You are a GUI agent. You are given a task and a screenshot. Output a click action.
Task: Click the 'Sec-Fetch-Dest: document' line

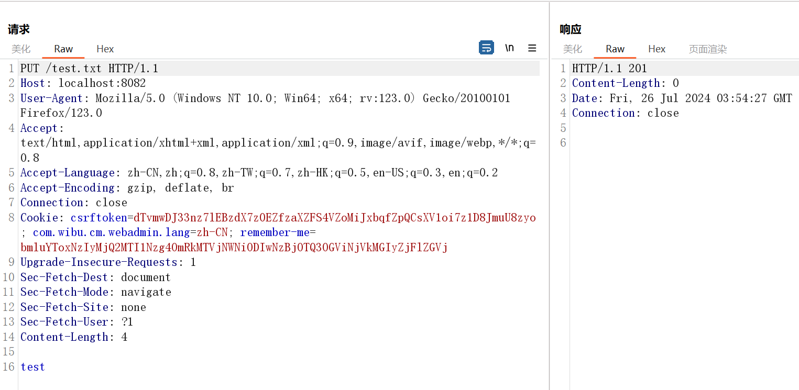(x=95, y=277)
